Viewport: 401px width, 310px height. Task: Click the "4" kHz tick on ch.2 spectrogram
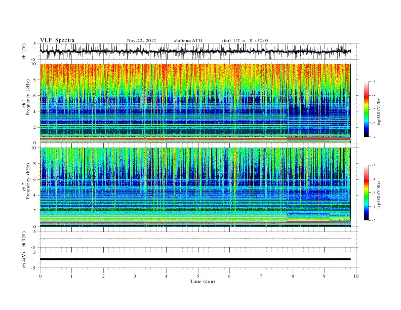[35, 195]
